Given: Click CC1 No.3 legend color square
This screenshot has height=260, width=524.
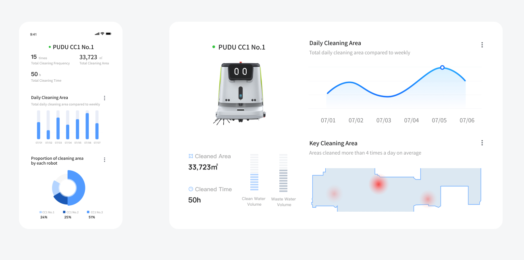Looking at the screenshot, I should pos(88,212).
